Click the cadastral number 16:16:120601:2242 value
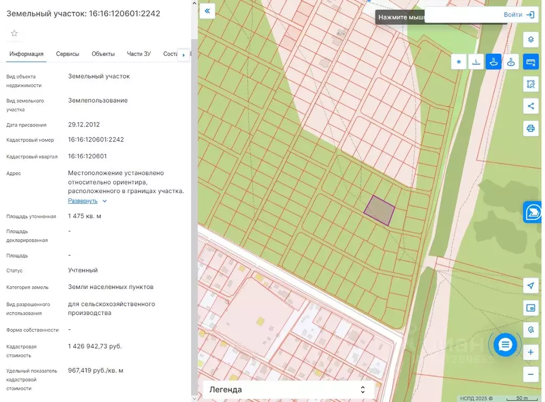The width and height of the screenshot is (545, 402). point(96,140)
